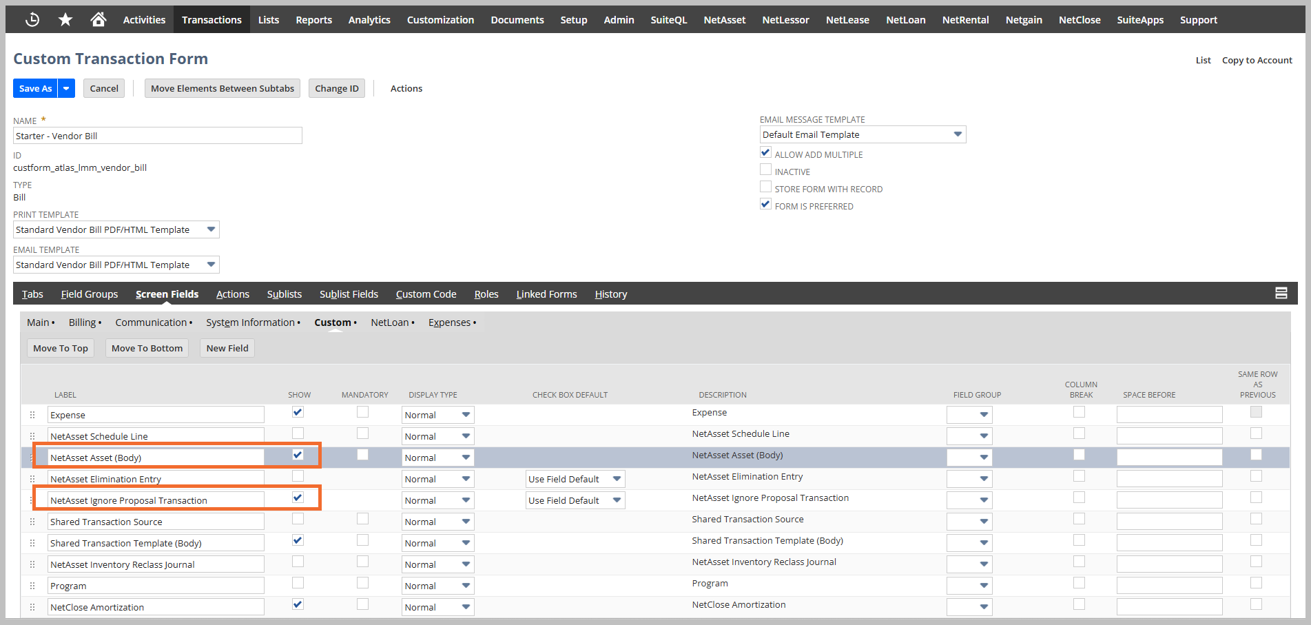Enable Store Form With Record checkbox
1311x625 pixels.
pyautogui.click(x=765, y=187)
